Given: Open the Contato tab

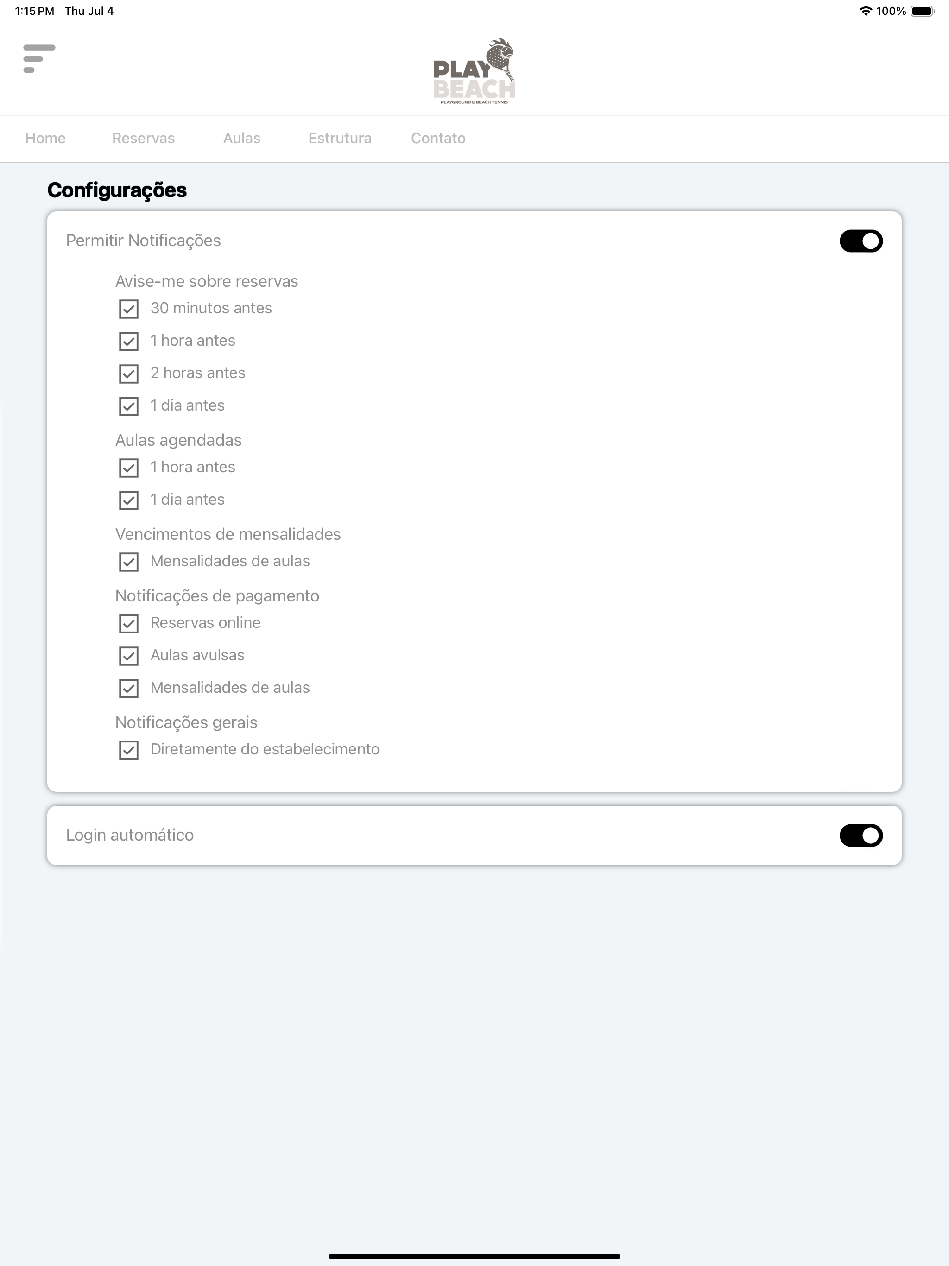Looking at the screenshot, I should (x=438, y=139).
